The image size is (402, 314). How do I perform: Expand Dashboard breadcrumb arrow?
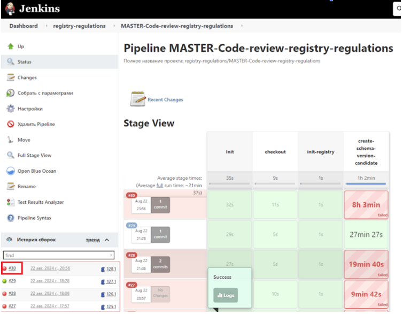47,26
